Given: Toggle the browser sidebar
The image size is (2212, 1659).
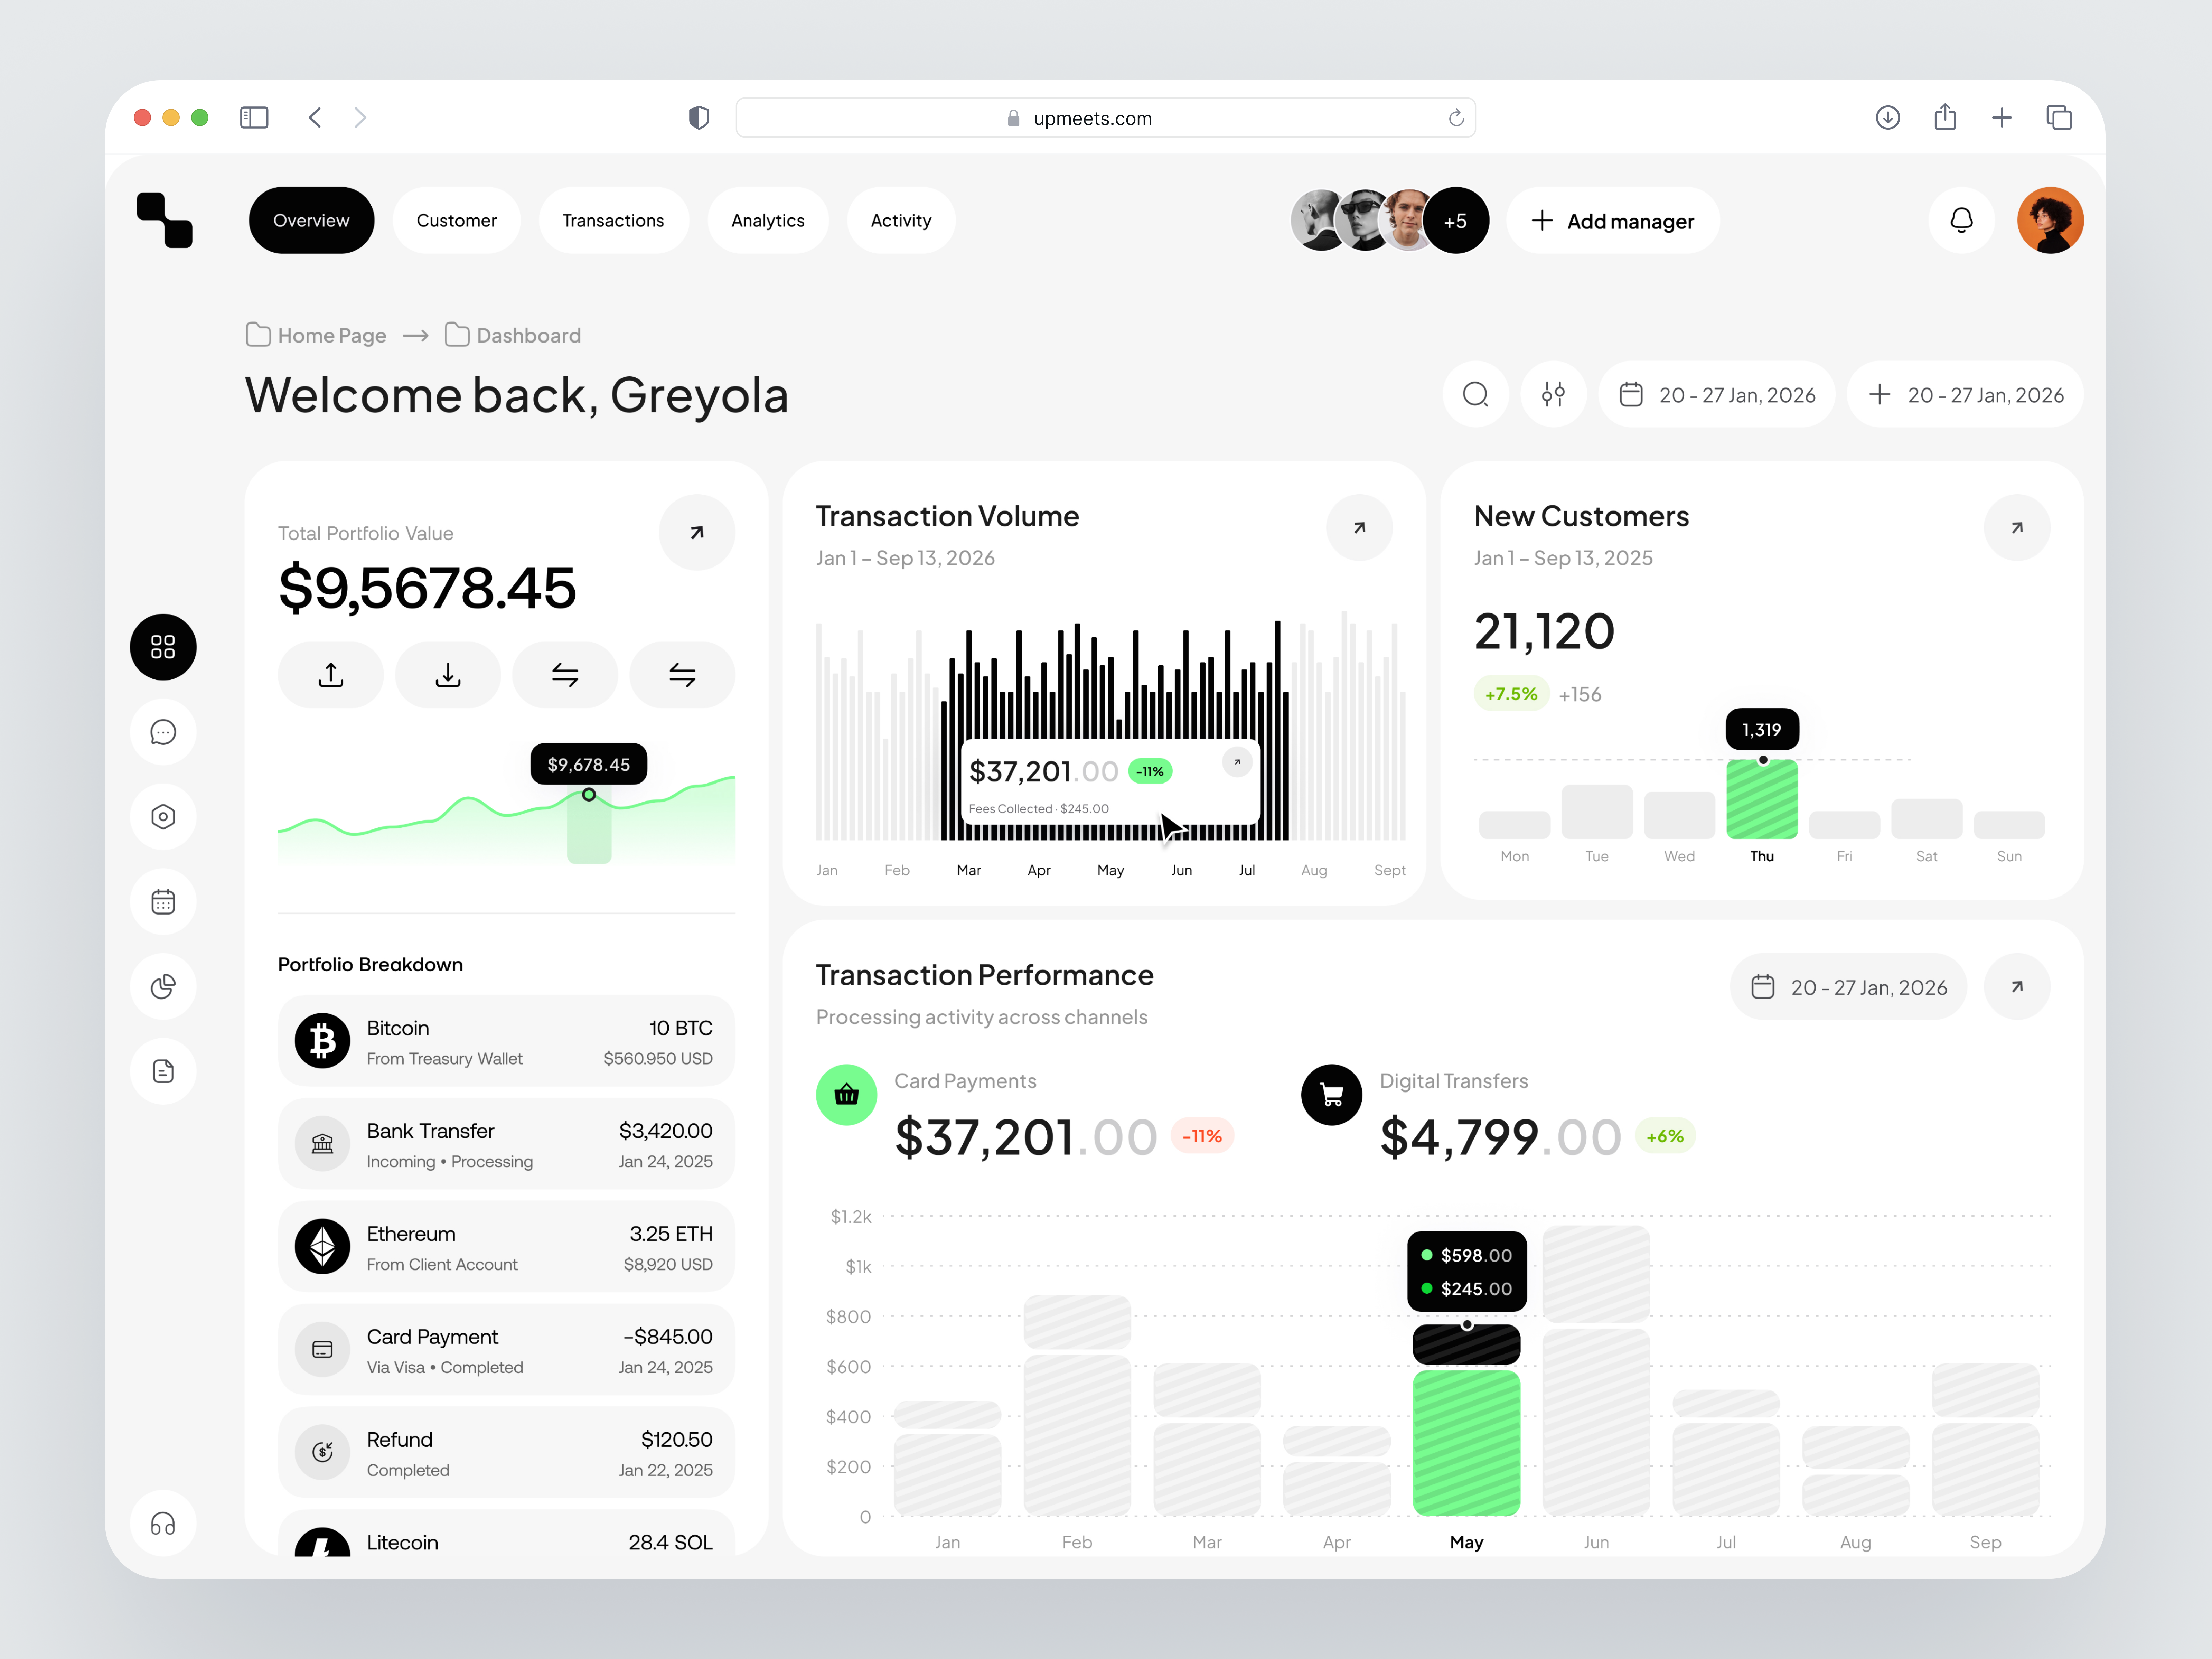Looking at the screenshot, I should (x=254, y=118).
